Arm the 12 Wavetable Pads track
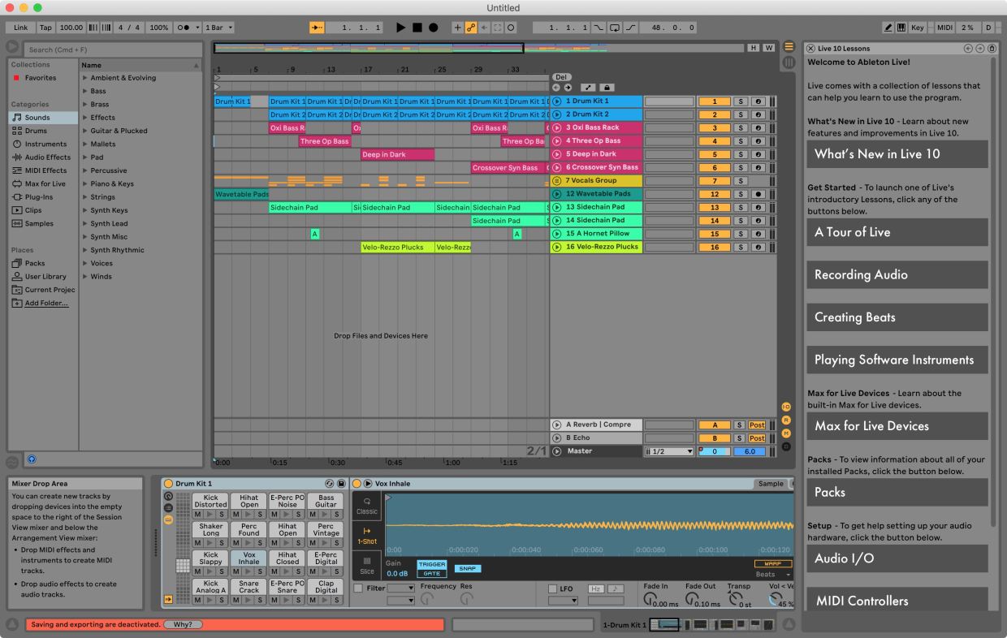The width and height of the screenshot is (1007, 638). [x=758, y=194]
